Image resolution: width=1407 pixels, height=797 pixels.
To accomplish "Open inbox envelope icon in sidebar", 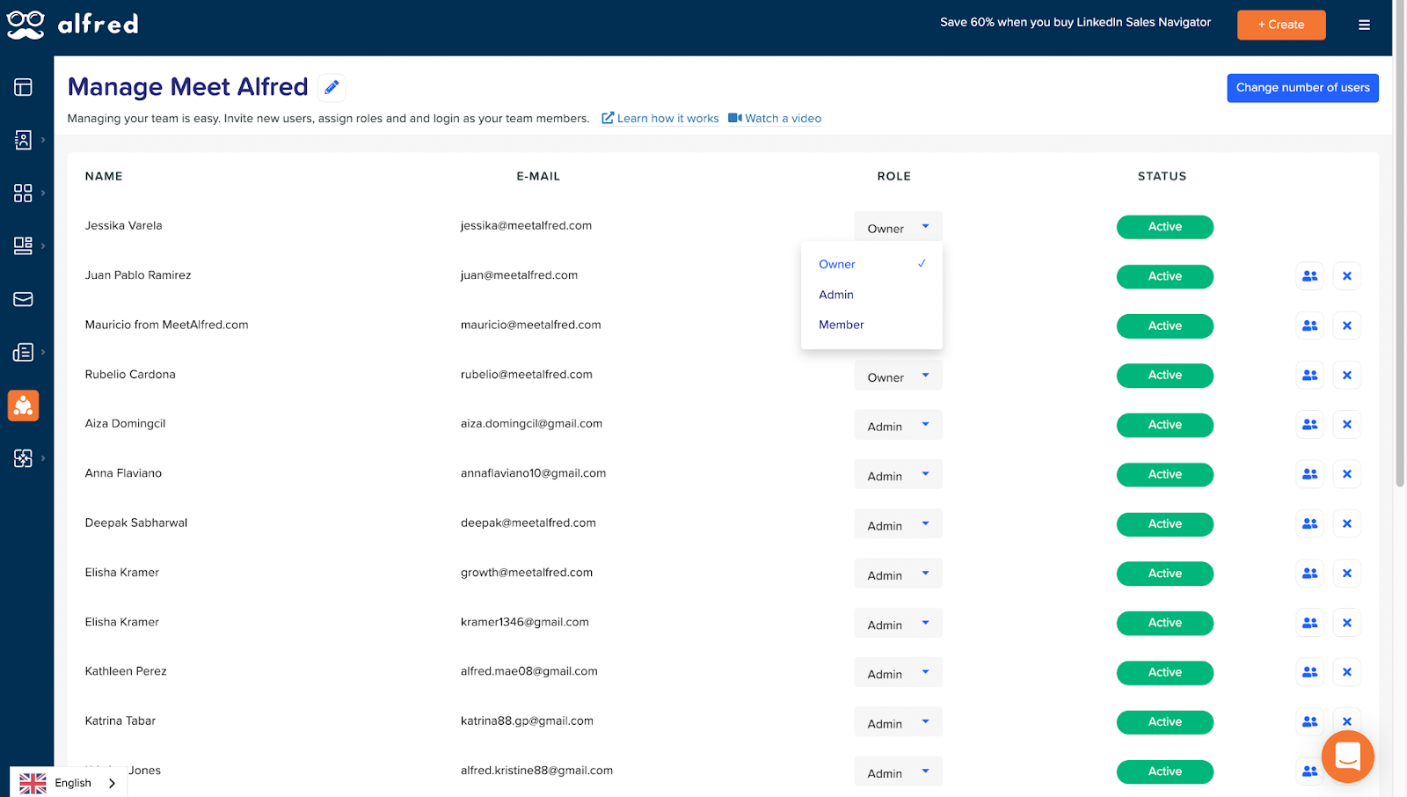I will pyautogui.click(x=24, y=299).
